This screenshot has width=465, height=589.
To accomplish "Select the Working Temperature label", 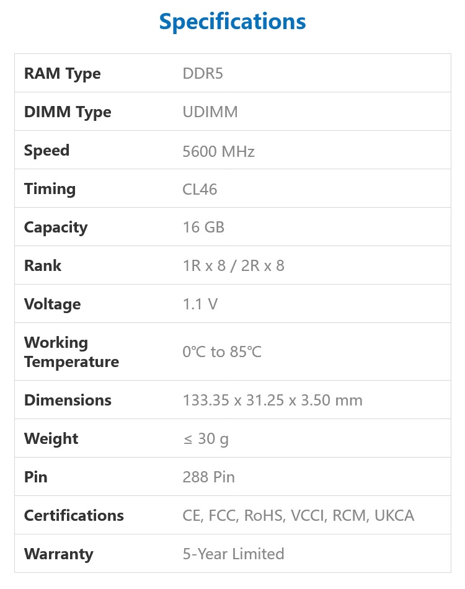I will pos(72,352).
